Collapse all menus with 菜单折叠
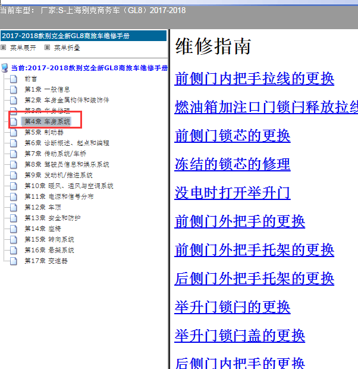 (x=67, y=48)
